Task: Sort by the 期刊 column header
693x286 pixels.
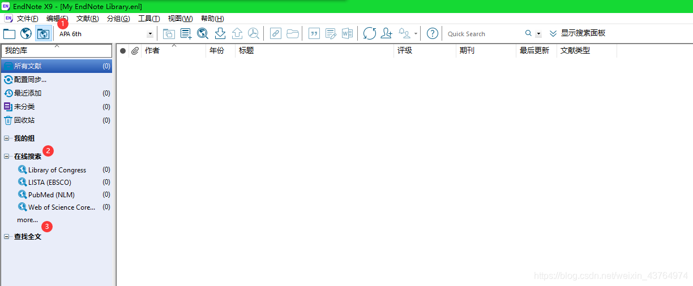Action: pos(486,51)
